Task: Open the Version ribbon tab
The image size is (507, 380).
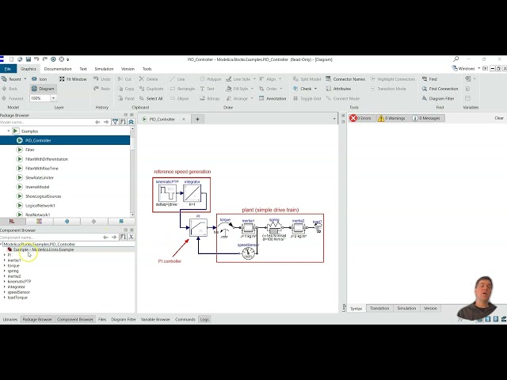Action: (x=128, y=69)
